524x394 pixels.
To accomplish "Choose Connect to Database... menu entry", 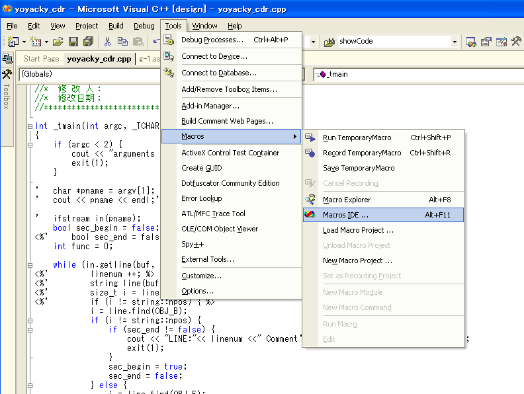I will tap(232, 73).
